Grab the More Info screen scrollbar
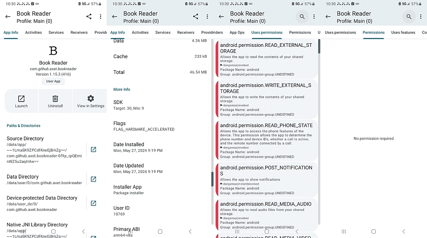 click(212, 179)
